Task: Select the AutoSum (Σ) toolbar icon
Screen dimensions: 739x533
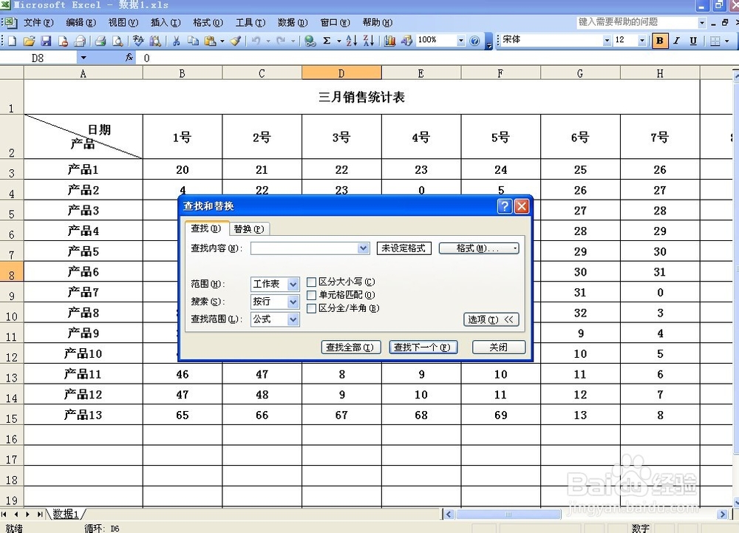Action: pos(325,40)
